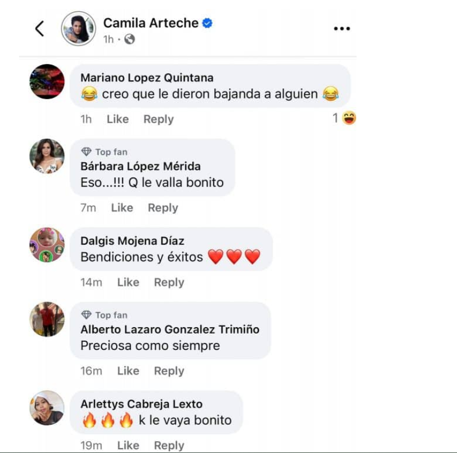Screen dimensions: 457x453
Task: Click the Top fan diamond badge above Alberto Lazaro
Action: pos(104,315)
